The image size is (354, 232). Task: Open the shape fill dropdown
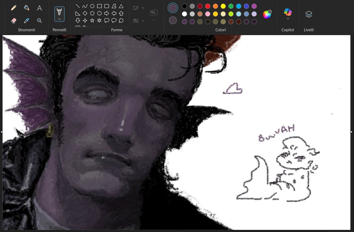click(x=143, y=20)
